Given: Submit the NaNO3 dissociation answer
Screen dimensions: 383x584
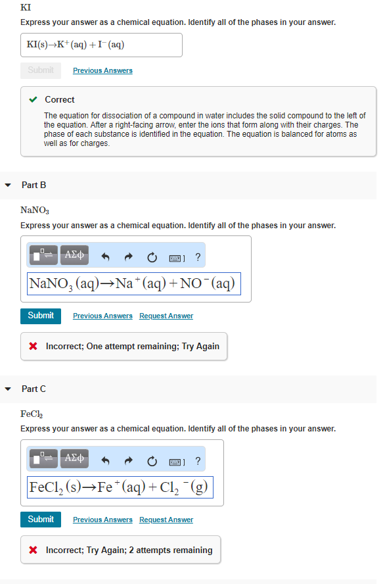Looking at the screenshot, I should coord(40,316).
